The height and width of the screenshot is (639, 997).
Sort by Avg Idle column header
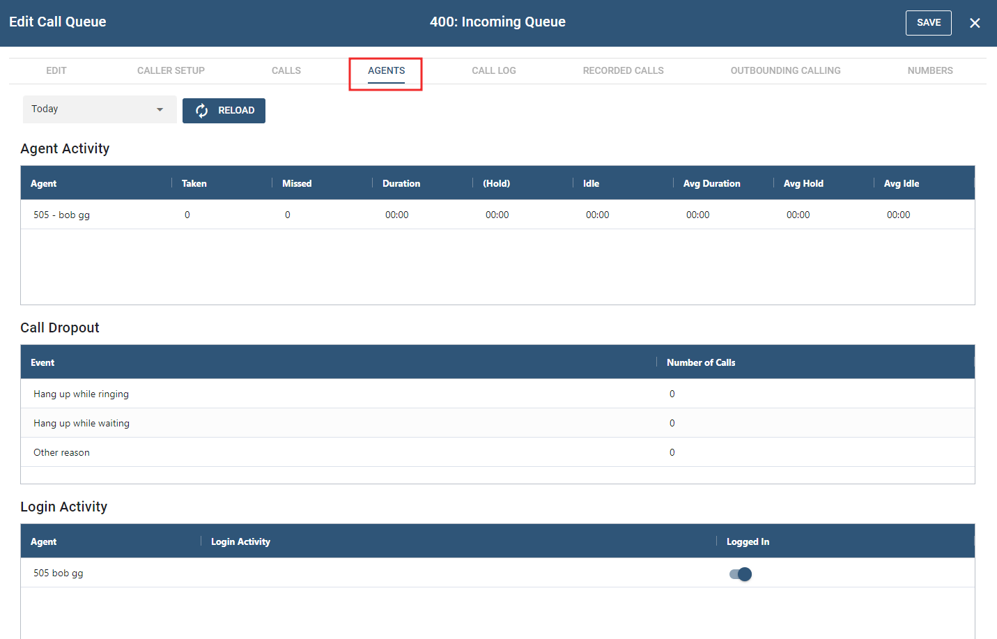click(x=901, y=183)
